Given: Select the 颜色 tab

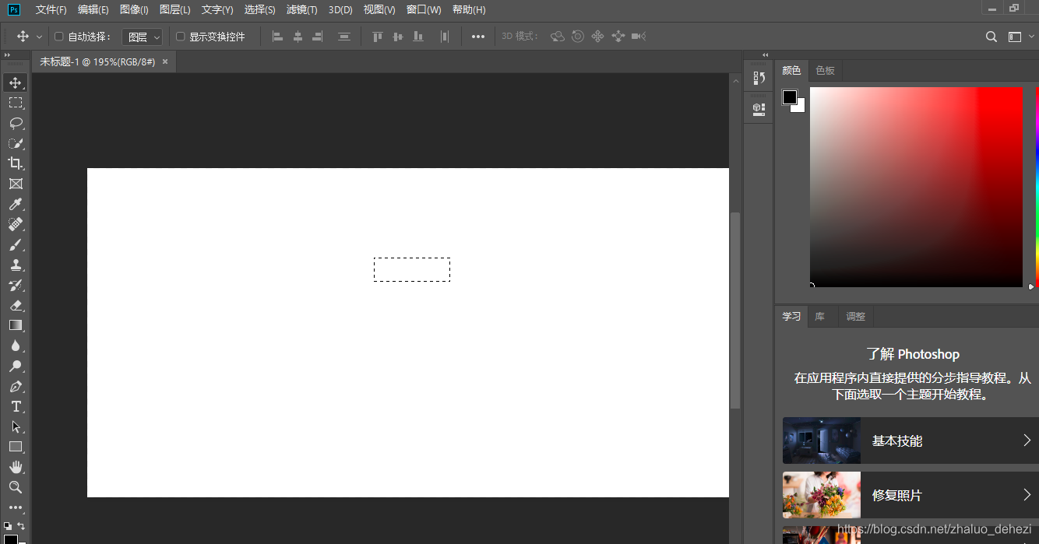Looking at the screenshot, I should pyautogui.click(x=791, y=71).
